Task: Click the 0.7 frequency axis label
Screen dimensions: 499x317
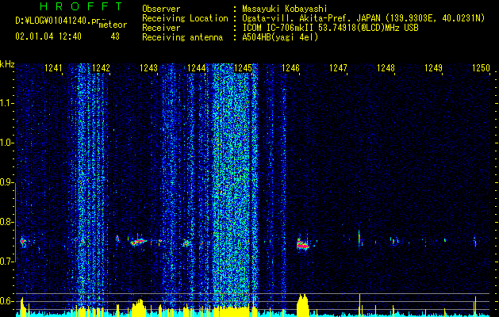Action: pos(6,262)
